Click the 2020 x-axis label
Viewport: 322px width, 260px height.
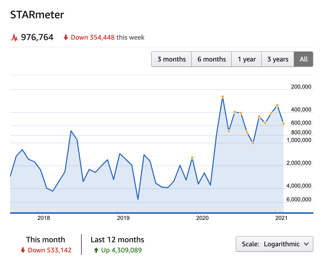pos(202,218)
